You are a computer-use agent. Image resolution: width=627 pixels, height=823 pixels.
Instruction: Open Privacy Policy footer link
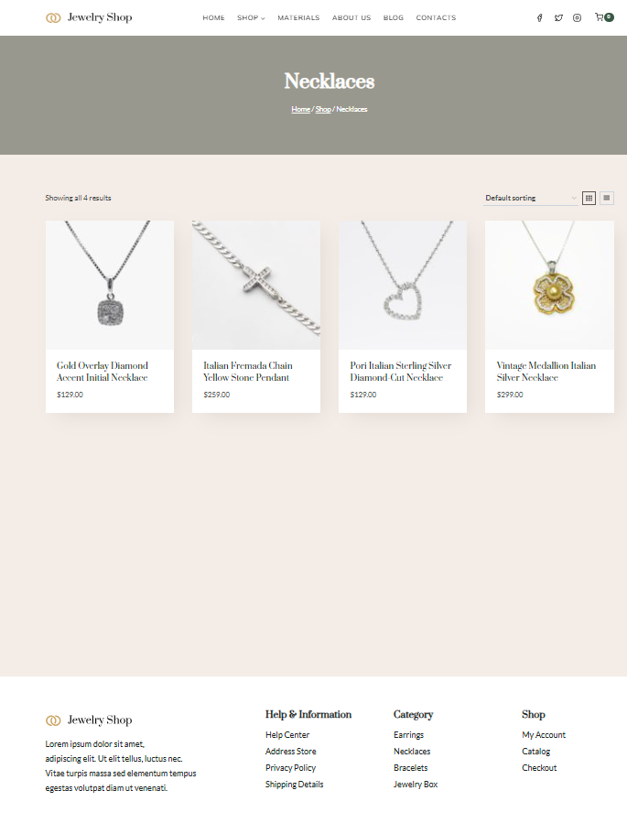coord(291,768)
